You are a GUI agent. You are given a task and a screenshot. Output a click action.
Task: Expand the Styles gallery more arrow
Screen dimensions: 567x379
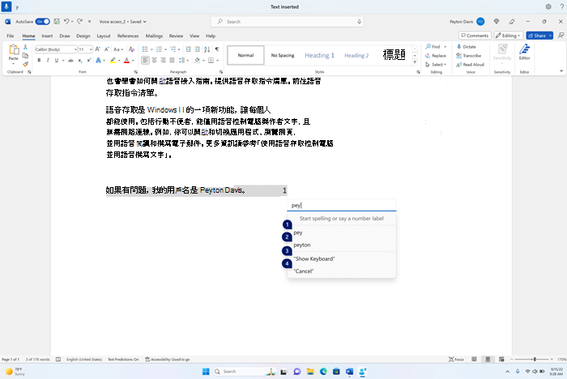(415, 62)
